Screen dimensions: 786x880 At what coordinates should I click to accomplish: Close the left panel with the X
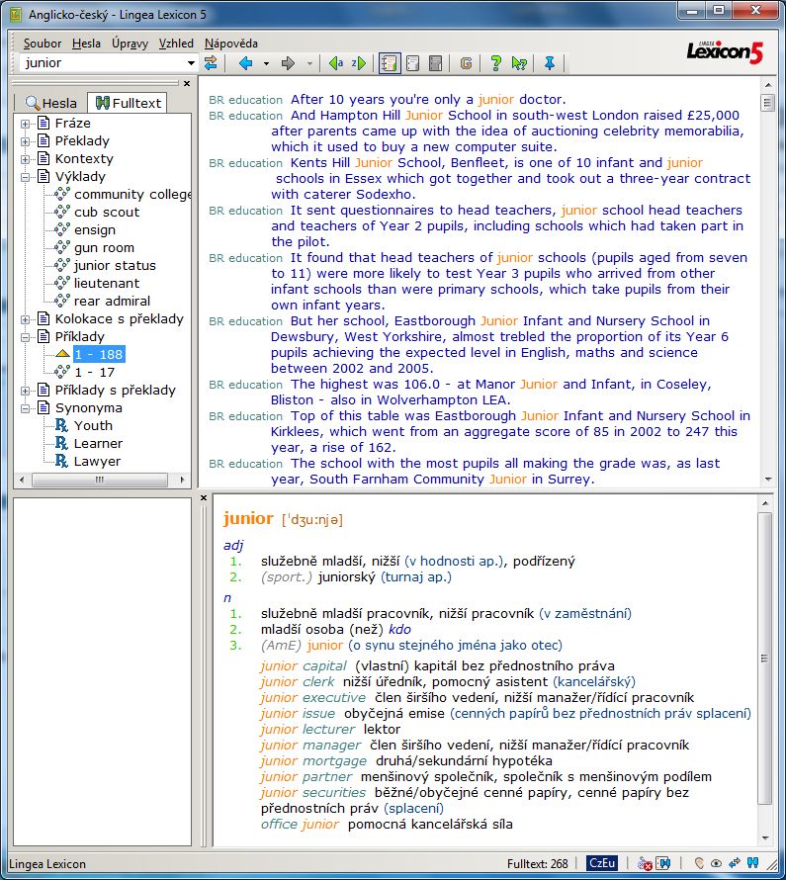(x=187, y=84)
